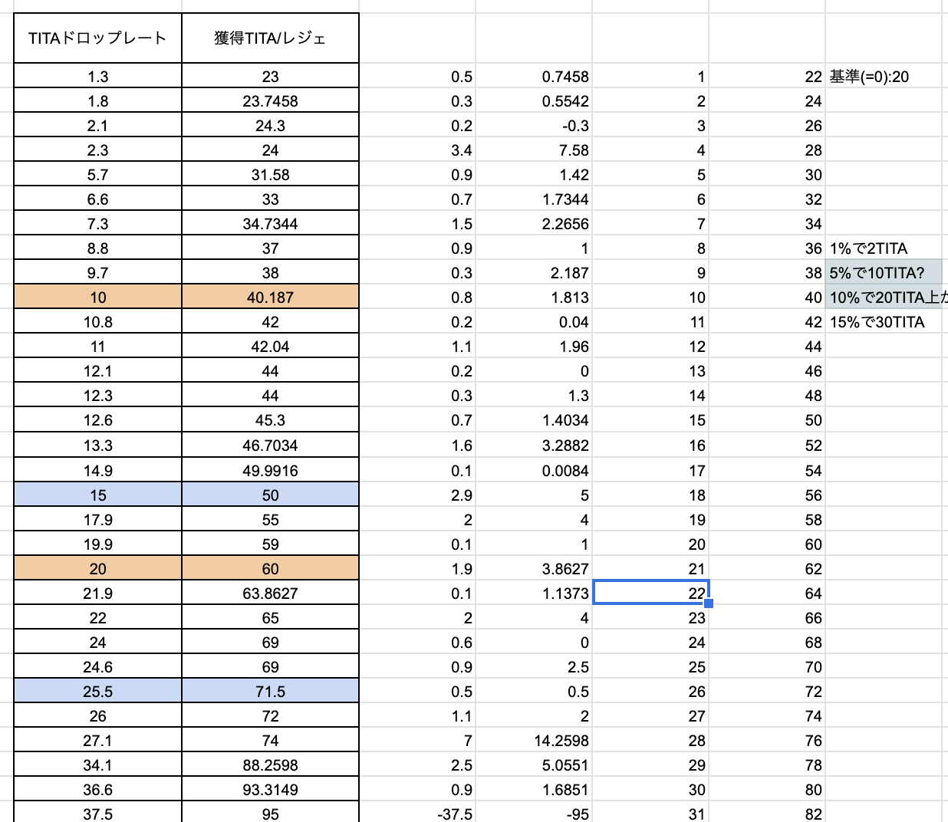Select the blue highlighted cell 25.5
Screen dimensions: 948x822
click(x=98, y=691)
